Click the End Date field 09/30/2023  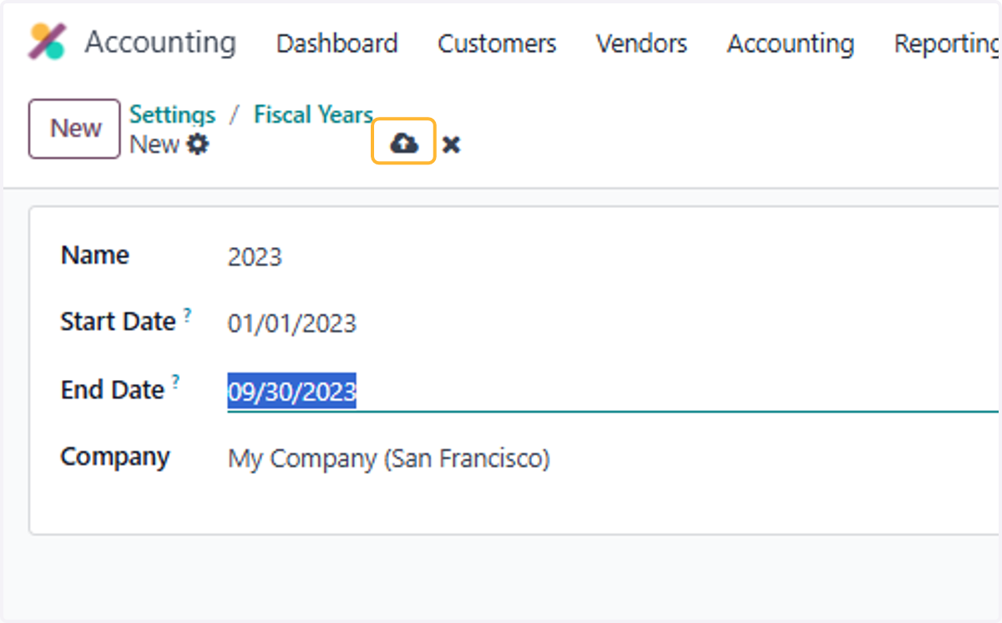tap(613, 391)
